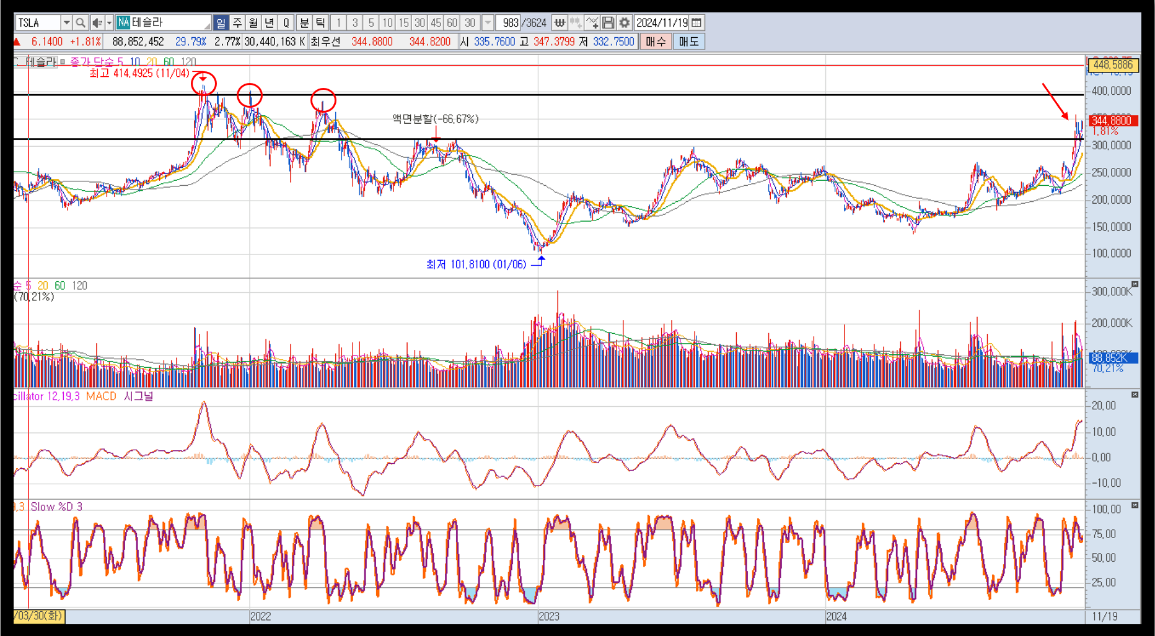The height and width of the screenshot is (636, 1155).
Task: Click the candlestick compare chart icon
Action: (576, 23)
